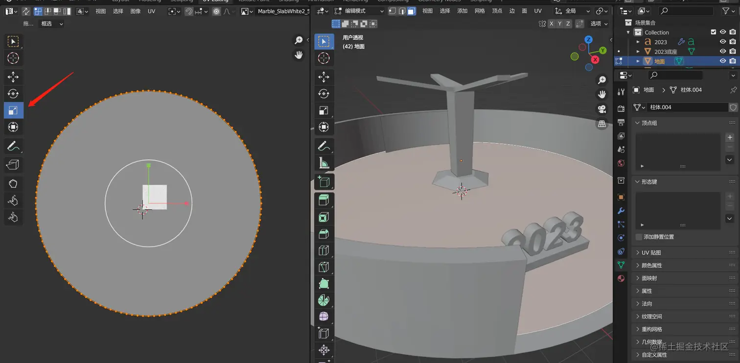This screenshot has height=363, width=740.
Task: Hide the 2023底座 object in outliner
Action: point(722,51)
